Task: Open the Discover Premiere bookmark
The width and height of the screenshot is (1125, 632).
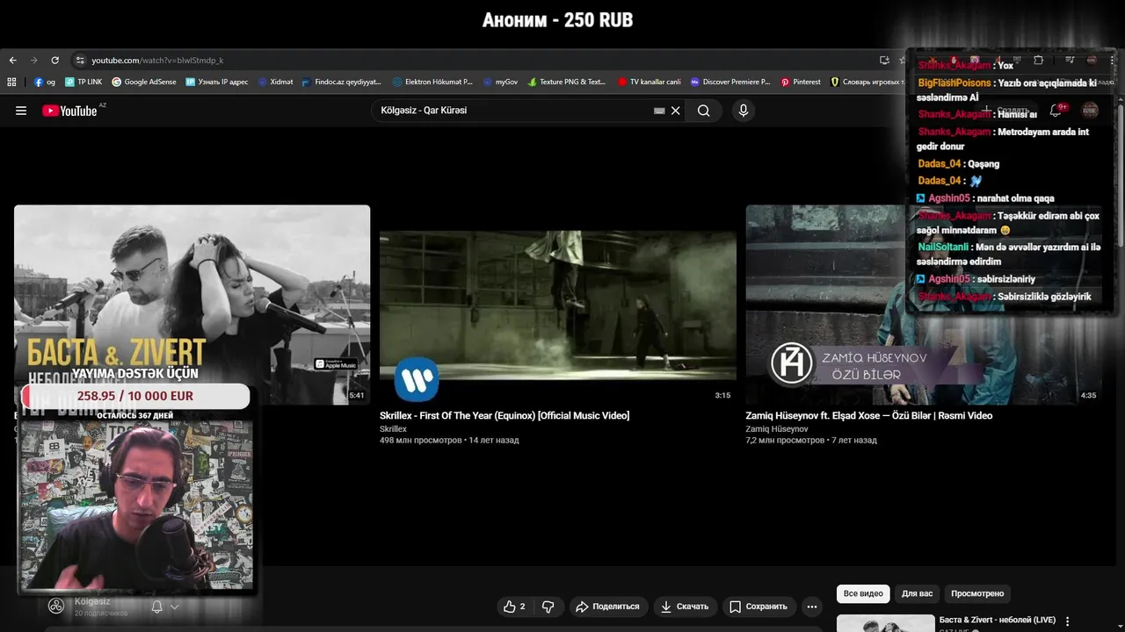Action: 730,82
